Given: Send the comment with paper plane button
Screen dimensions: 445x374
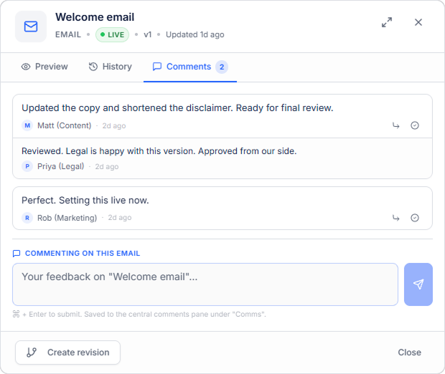Looking at the screenshot, I should [418, 284].
